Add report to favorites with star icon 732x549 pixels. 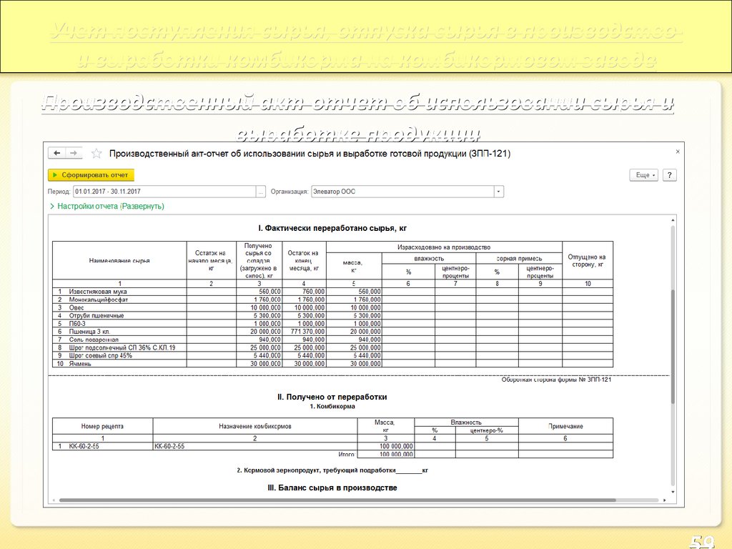(96, 154)
